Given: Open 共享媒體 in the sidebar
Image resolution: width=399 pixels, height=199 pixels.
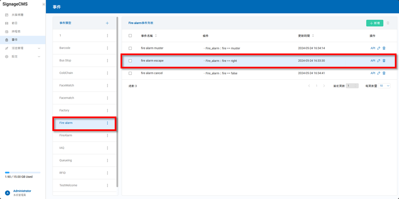Looking at the screenshot, I should point(17,15).
